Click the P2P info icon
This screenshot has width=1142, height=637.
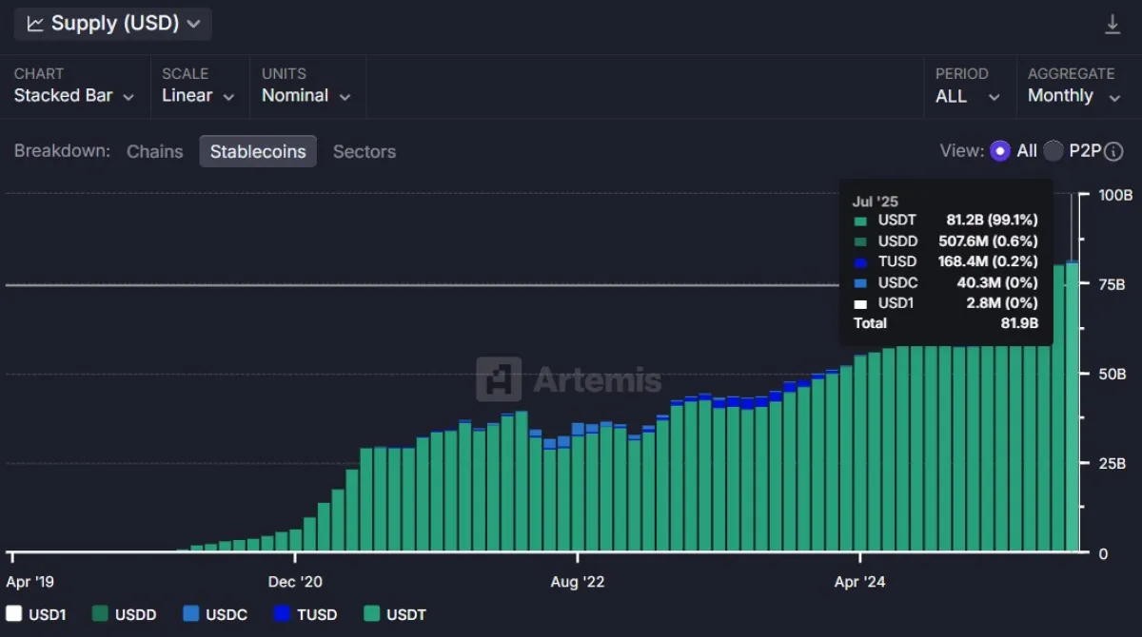coord(1113,151)
